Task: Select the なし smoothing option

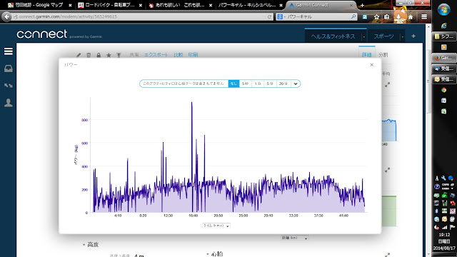Action: point(233,84)
